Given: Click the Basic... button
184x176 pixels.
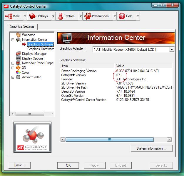Looking at the screenshot, I should tap(19, 165).
